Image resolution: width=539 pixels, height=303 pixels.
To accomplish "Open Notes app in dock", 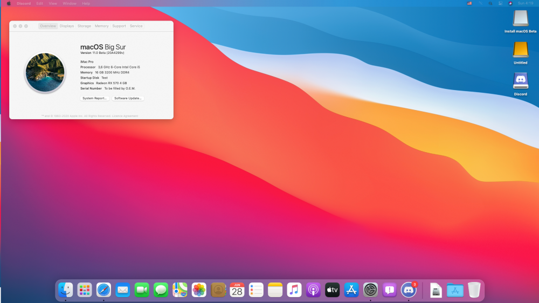I will tap(275, 290).
